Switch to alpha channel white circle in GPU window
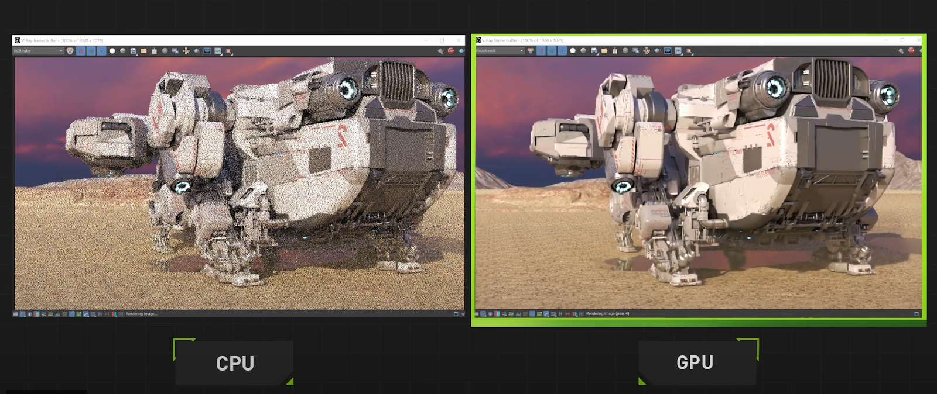The height and width of the screenshot is (394, 937). (x=573, y=51)
